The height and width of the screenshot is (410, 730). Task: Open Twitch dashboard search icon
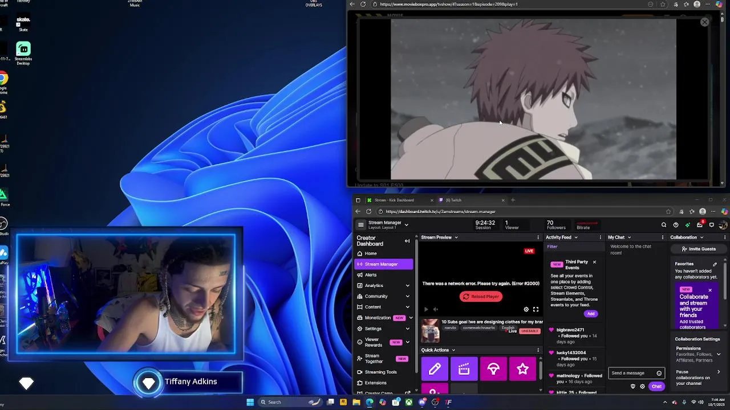point(664,225)
